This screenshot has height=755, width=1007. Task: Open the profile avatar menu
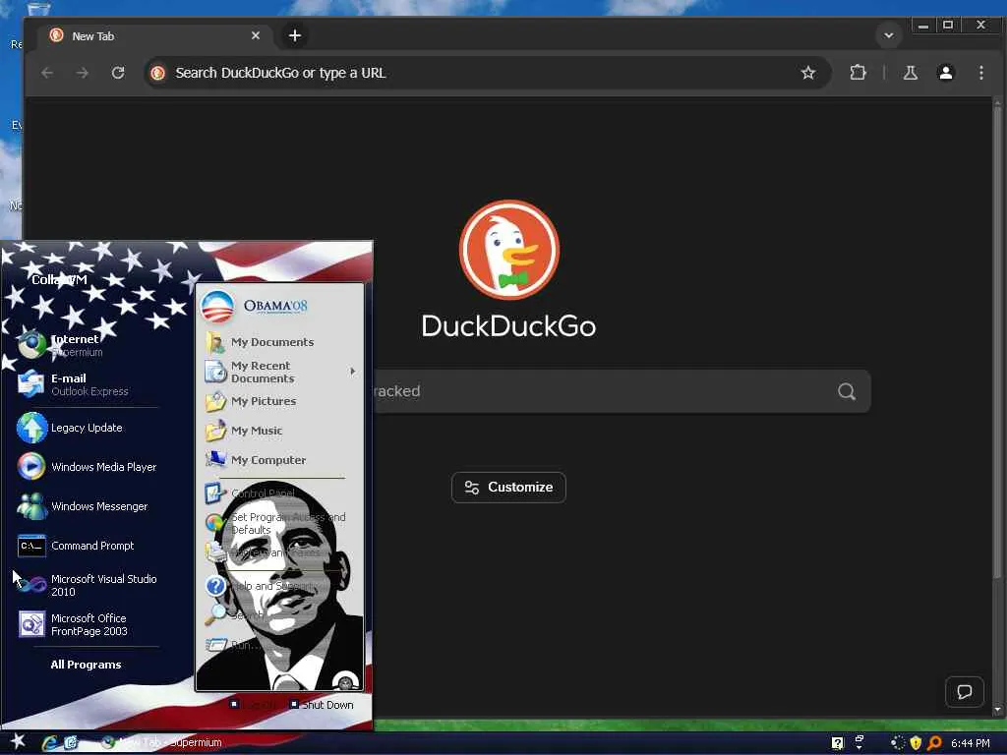pos(946,73)
